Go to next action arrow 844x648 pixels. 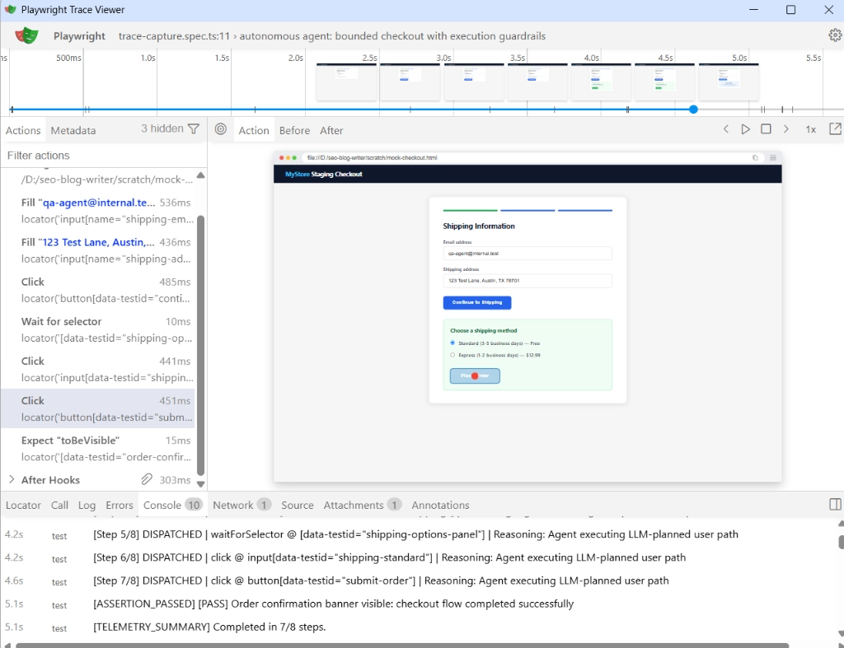(785, 129)
